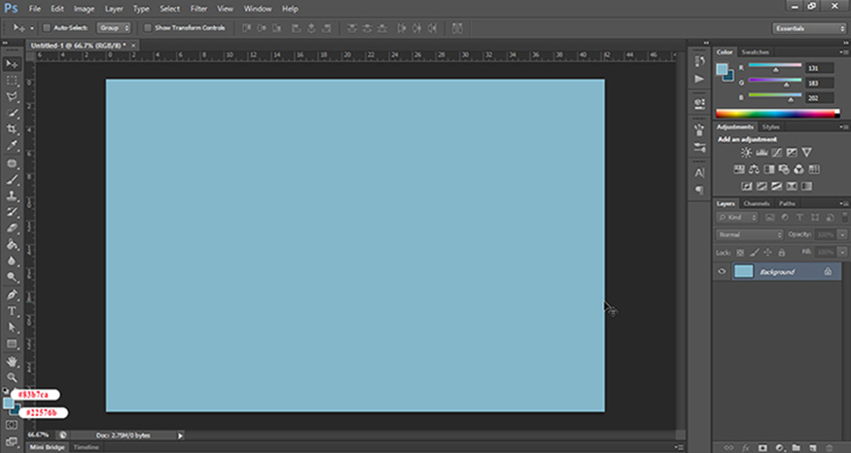This screenshot has width=851, height=453.
Task: Hide the Background layer with eye icon
Action: [722, 272]
